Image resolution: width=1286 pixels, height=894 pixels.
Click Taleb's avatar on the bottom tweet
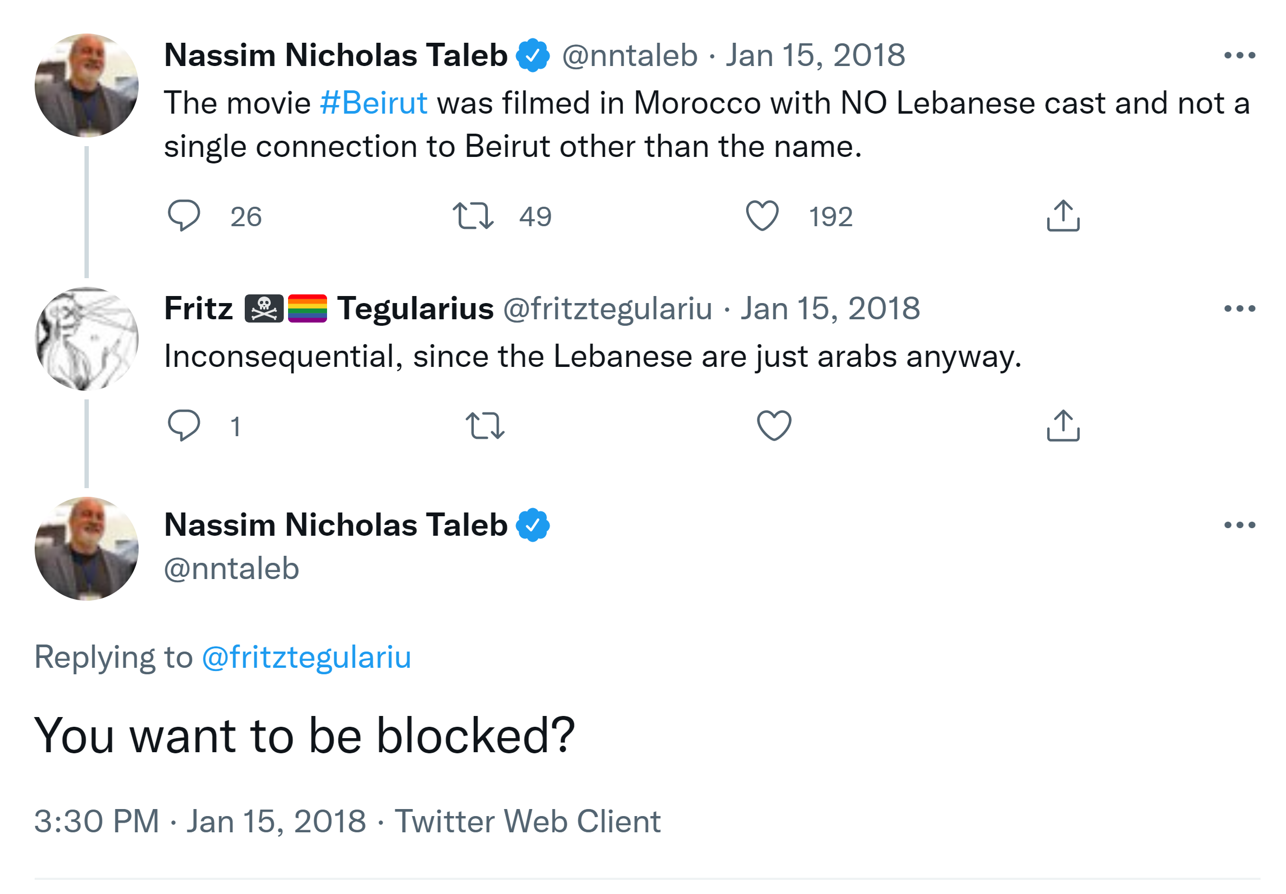click(x=86, y=549)
